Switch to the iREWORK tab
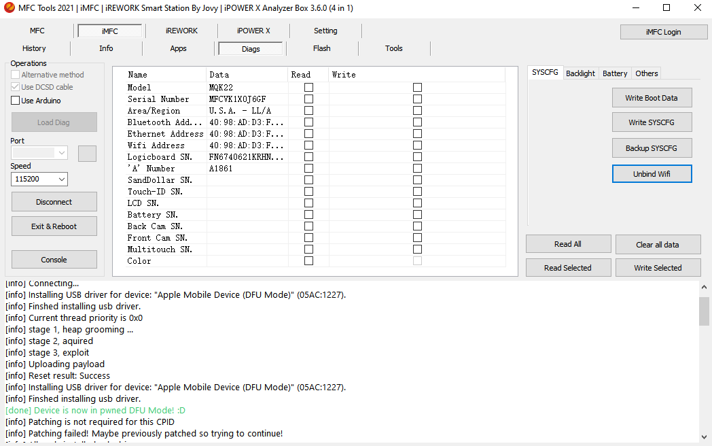The width and height of the screenshot is (712, 446). click(181, 31)
